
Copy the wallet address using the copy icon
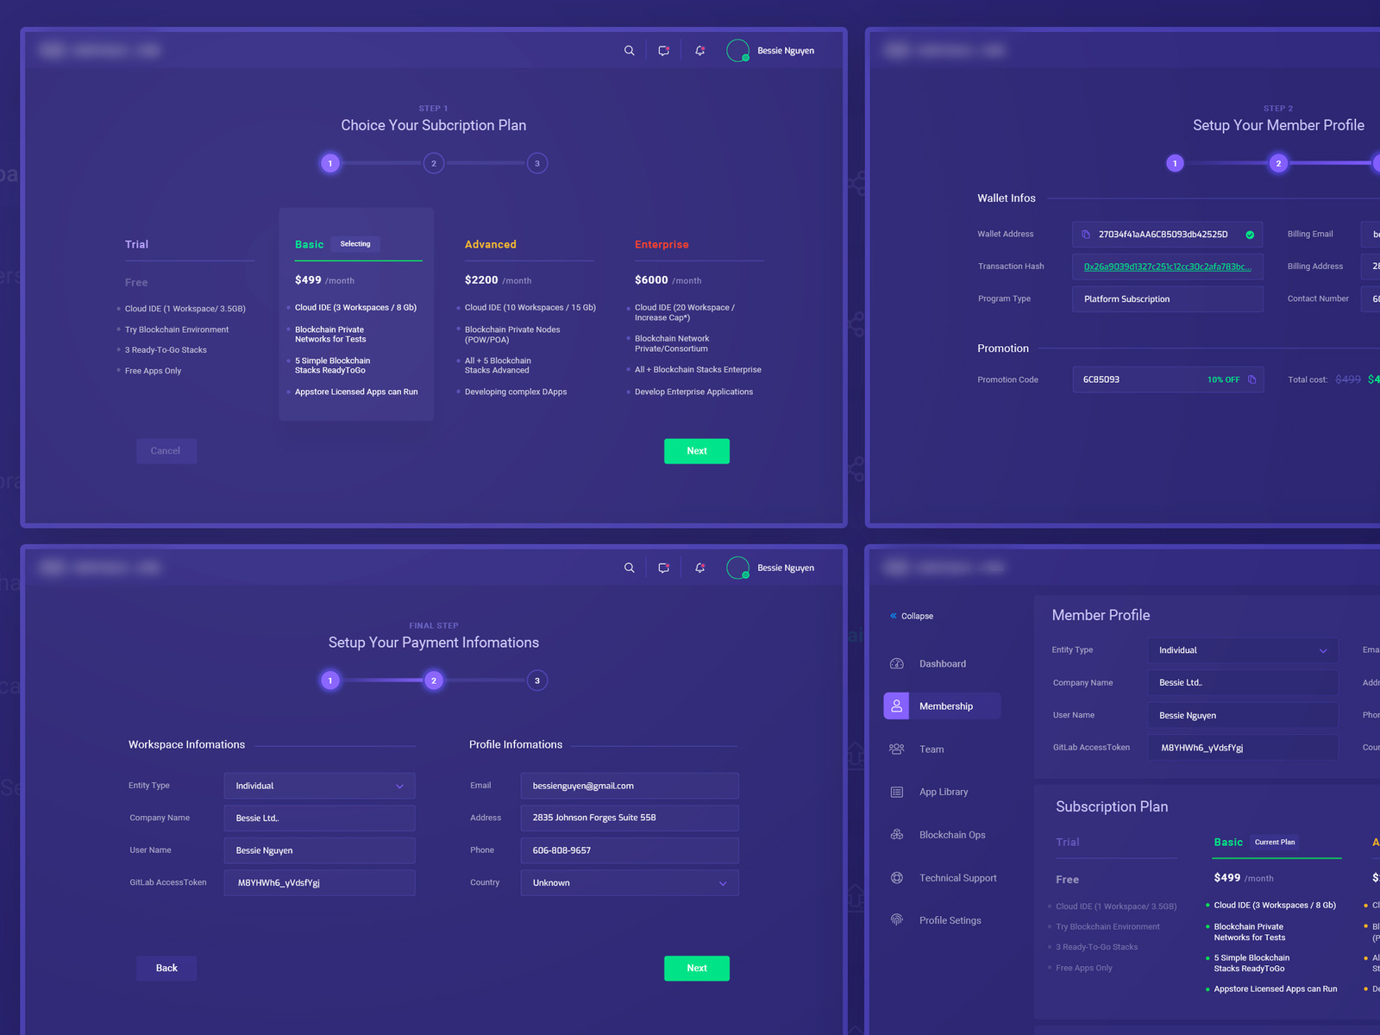[1084, 234]
